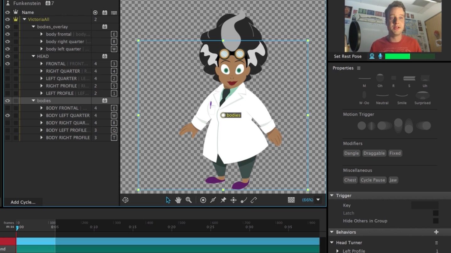Collapse the bodies group
The image size is (451, 253).
coord(34,101)
